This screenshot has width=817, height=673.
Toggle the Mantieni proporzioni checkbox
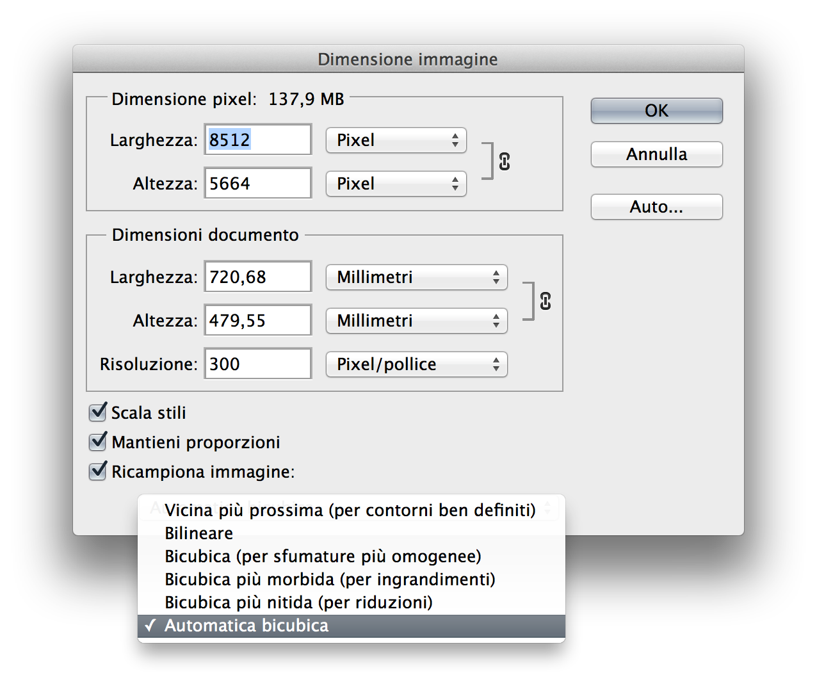(x=97, y=442)
